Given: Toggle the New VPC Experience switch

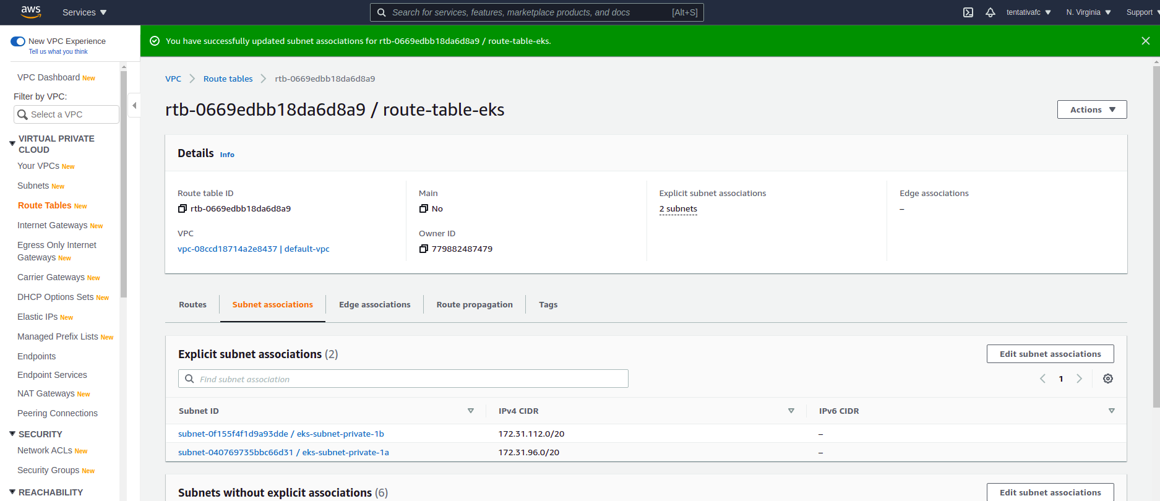Looking at the screenshot, I should coord(18,41).
